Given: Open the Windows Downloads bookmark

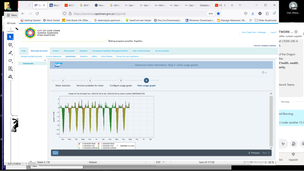Looking at the screenshot, I should tap(200, 20).
